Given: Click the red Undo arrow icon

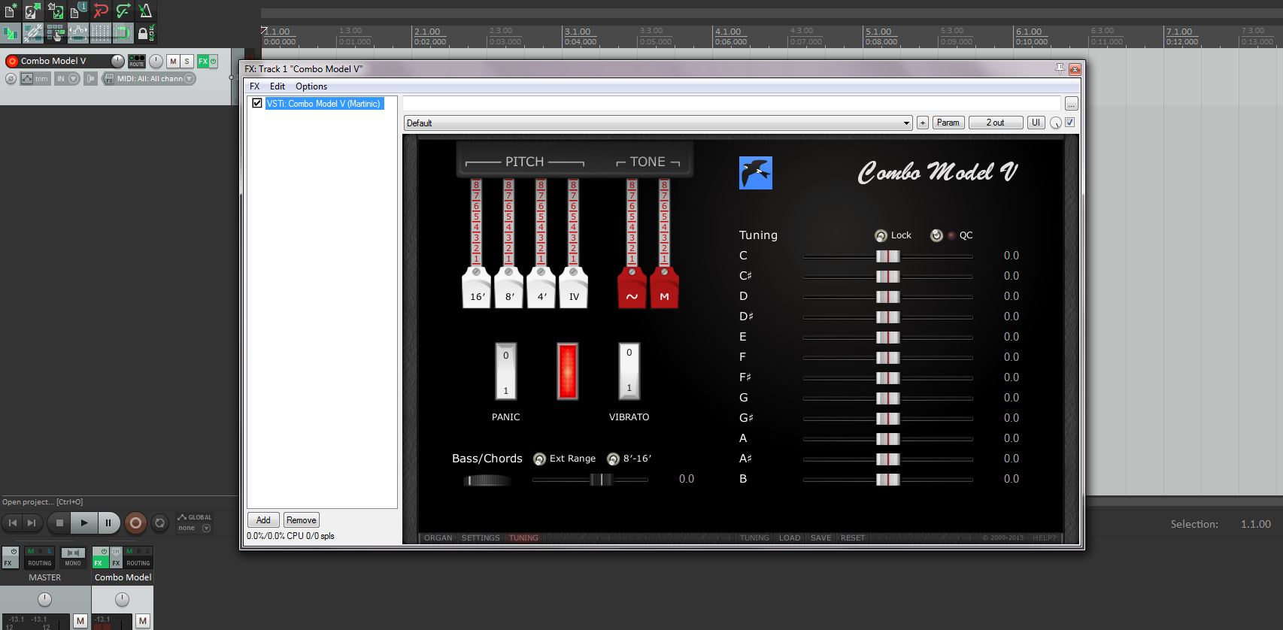Looking at the screenshot, I should [x=101, y=11].
